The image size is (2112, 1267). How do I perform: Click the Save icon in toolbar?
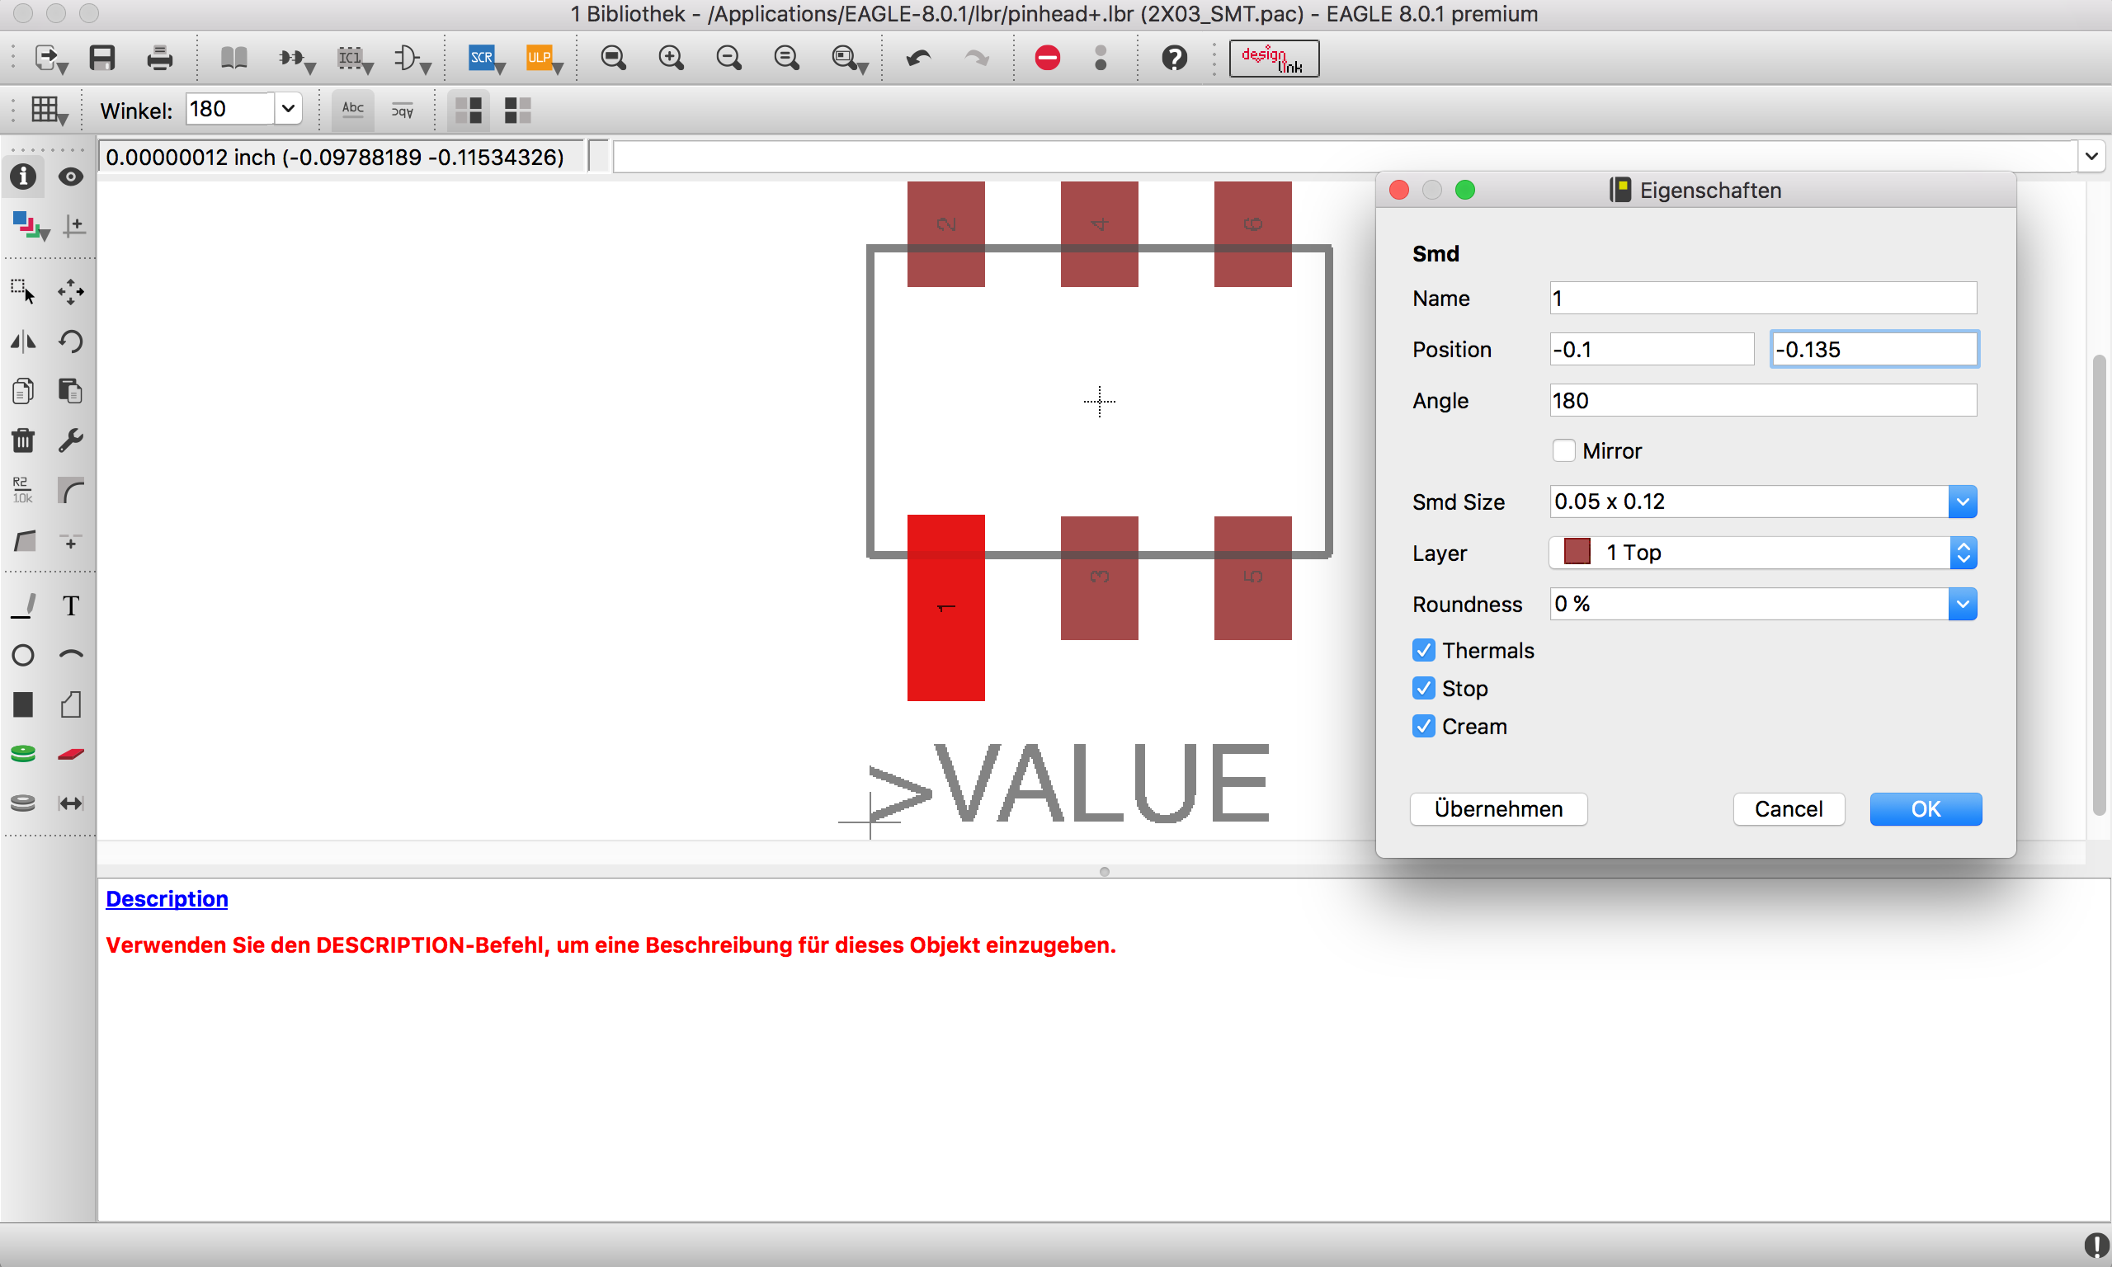point(101,58)
